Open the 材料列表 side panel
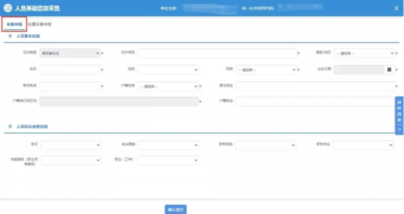This screenshot has width=404, height=214. (x=399, y=112)
